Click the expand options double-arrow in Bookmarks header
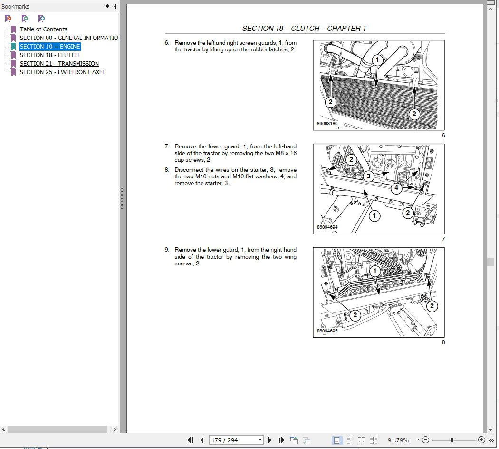499x449 pixels. pyautogui.click(x=107, y=6)
